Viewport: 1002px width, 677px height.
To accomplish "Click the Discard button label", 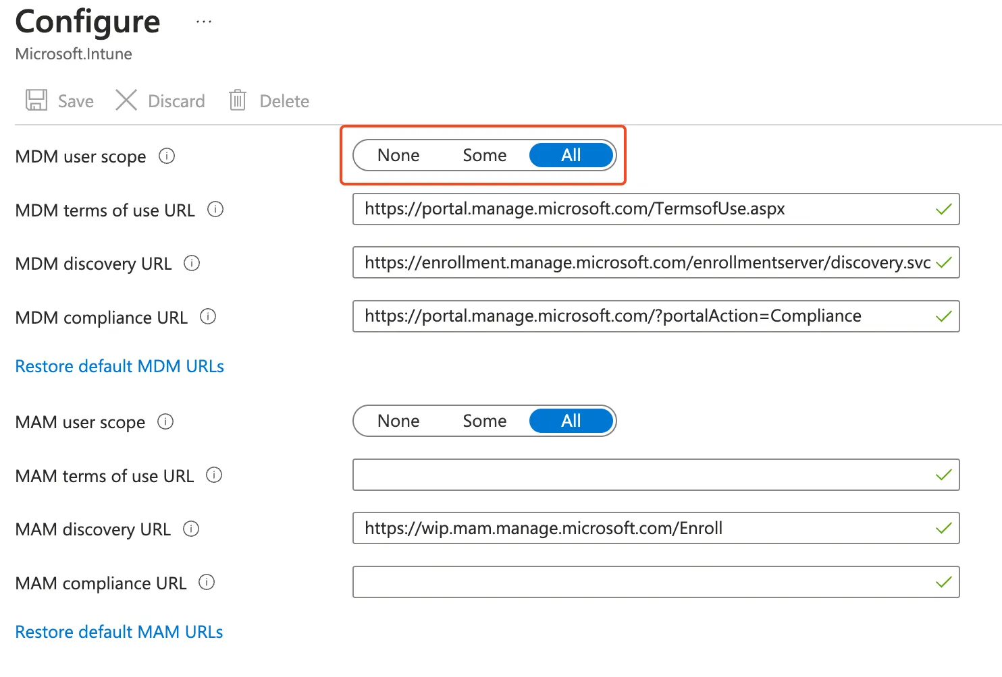I will point(176,101).
